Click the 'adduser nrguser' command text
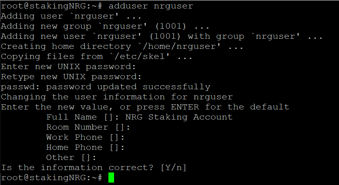 coord(151,6)
